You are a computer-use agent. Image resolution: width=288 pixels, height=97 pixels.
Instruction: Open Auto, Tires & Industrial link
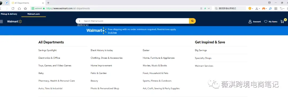(x=50, y=88)
